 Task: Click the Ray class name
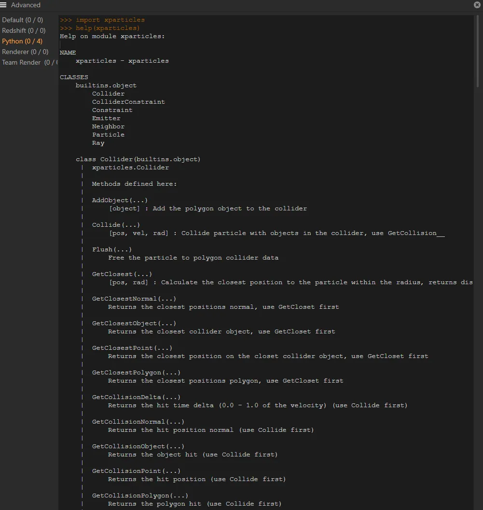tap(97, 143)
